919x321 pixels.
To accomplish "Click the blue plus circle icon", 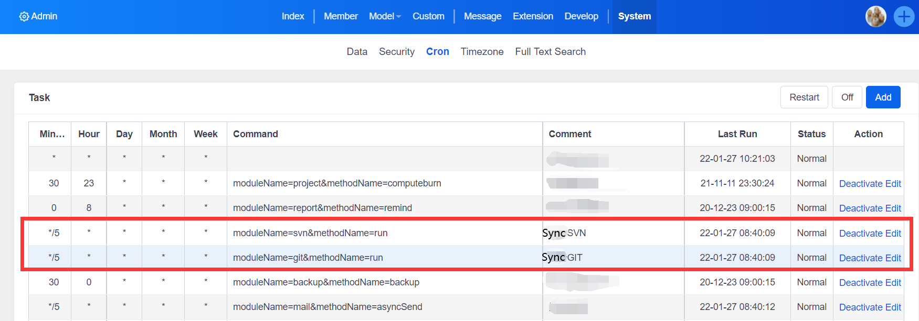I will point(904,17).
